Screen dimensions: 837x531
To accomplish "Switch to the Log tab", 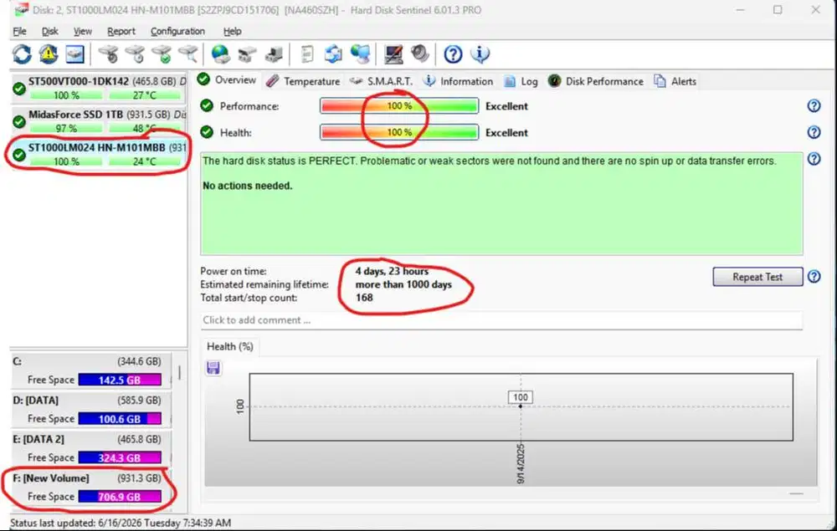I will pos(521,82).
